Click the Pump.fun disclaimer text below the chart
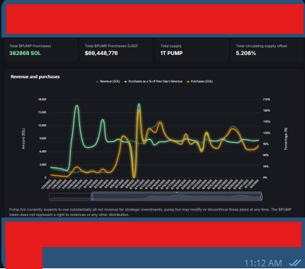Image resolution: width=305 pixels, height=269 pixels. [150, 212]
